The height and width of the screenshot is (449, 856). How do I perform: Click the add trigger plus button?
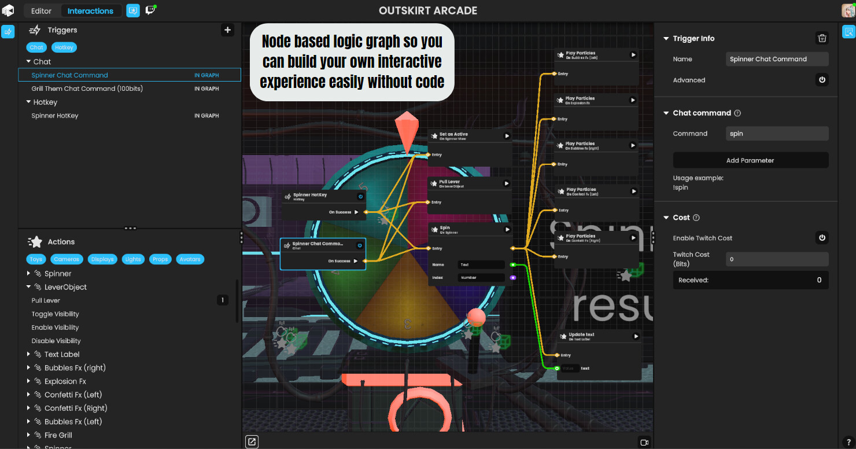(x=228, y=30)
